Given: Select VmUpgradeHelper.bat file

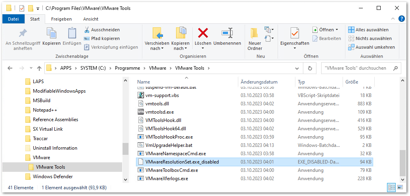Looking at the screenshot, I should tap(255, 145).
